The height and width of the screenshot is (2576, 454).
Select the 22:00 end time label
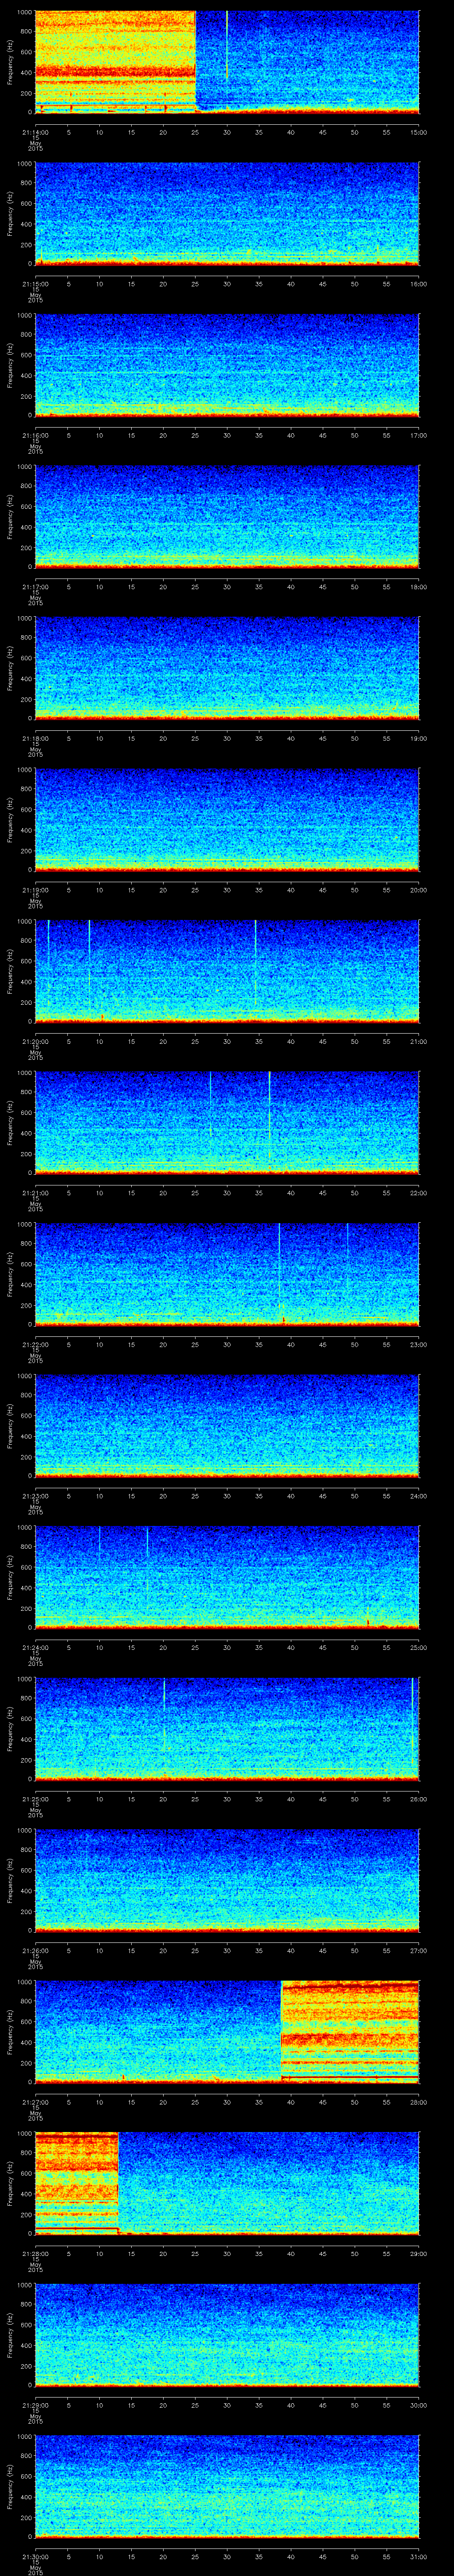tap(419, 1193)
